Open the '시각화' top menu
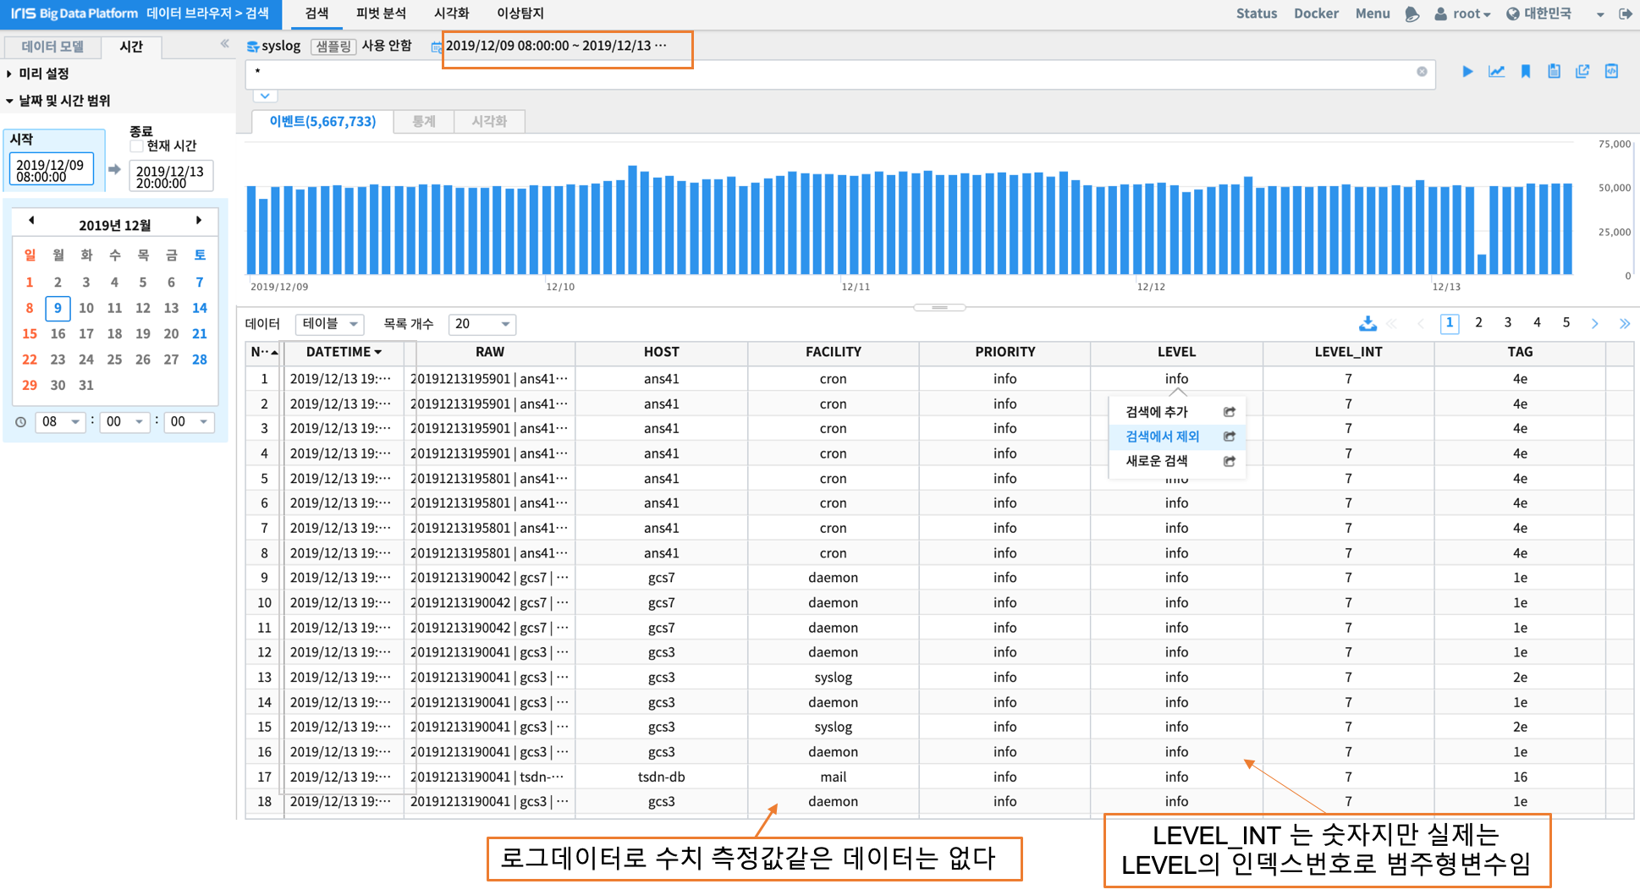Image resolution: width=1640 pixels, height=895 pixels. (451, 14)
